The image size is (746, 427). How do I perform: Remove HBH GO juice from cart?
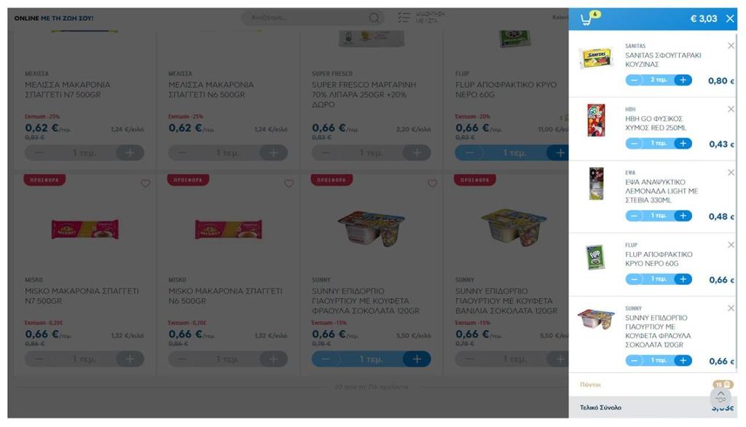731,109
